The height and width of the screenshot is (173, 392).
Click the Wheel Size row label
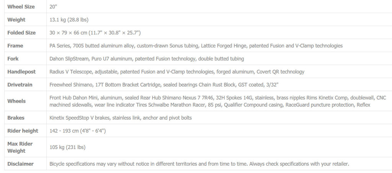21,7
